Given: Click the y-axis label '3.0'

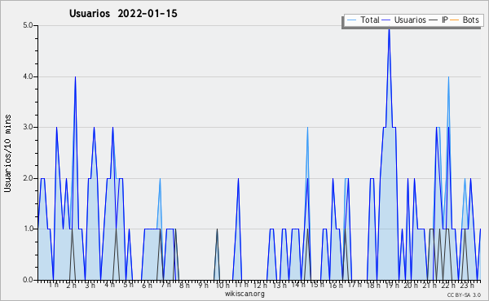Looking at the screenshot, I should tap(28, 127).
